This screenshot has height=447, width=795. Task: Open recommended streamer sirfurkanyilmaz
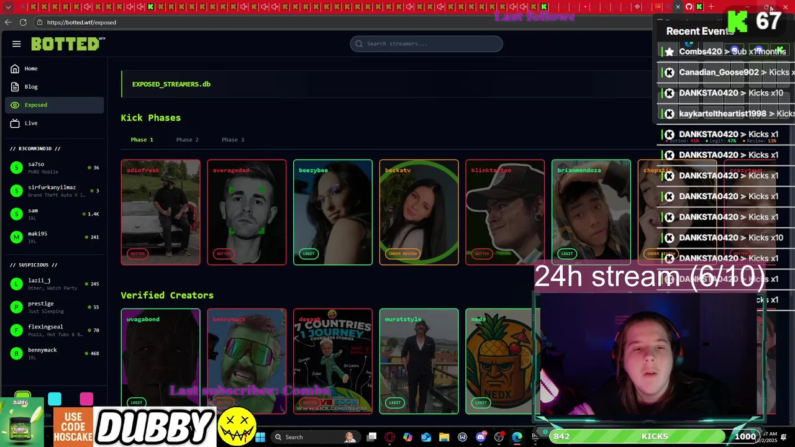(x=55, y=191)
